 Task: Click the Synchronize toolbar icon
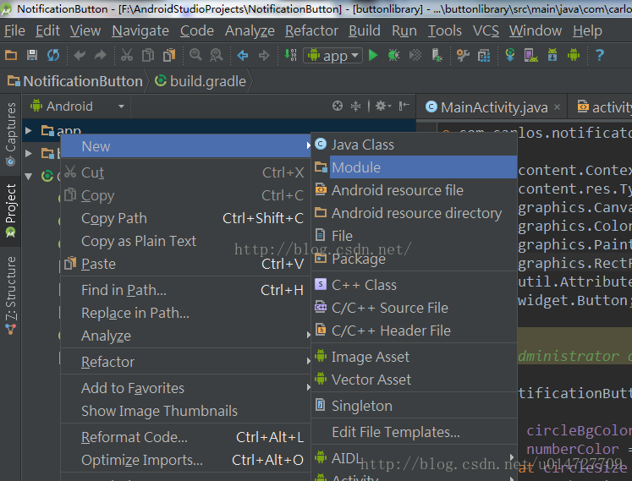point(53,55)
